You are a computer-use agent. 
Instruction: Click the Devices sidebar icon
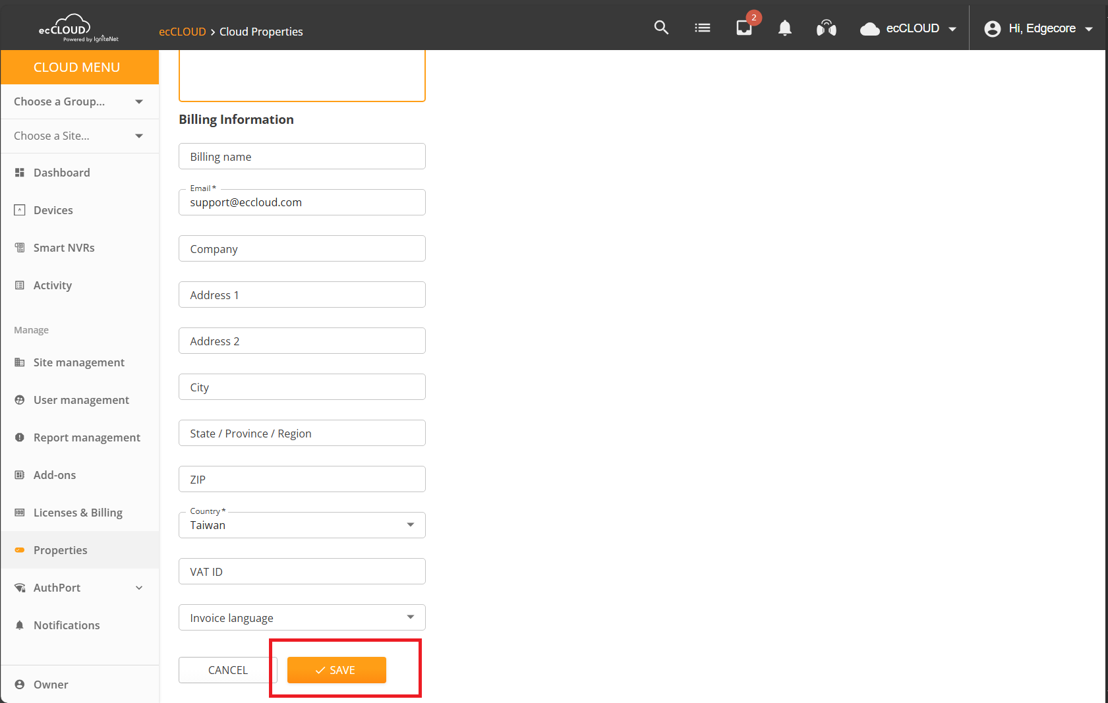[x=20, y=210]
